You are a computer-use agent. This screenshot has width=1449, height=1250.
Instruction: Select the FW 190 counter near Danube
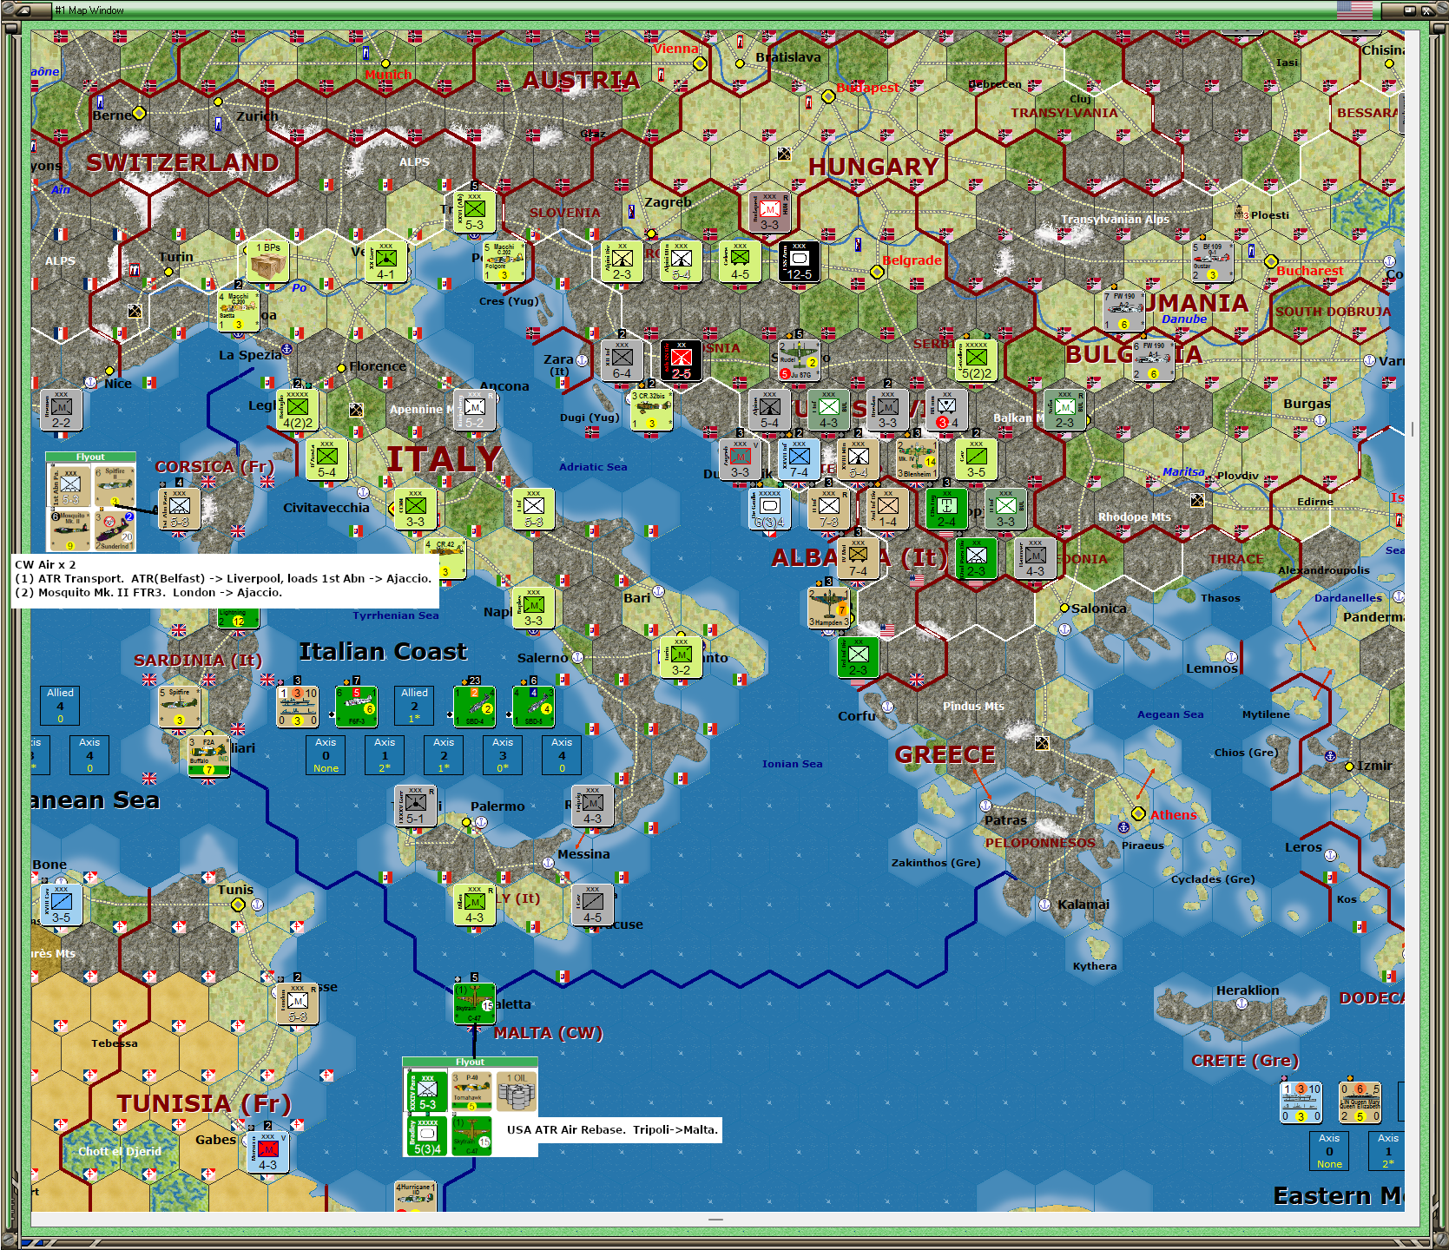click(1123, 311)
